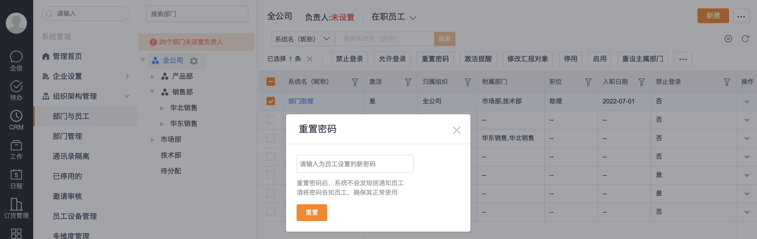This screenshot has height=239, width=757.
Task: Open the top-right more options button
Action: pyautogui.click(x=741, y=16)
